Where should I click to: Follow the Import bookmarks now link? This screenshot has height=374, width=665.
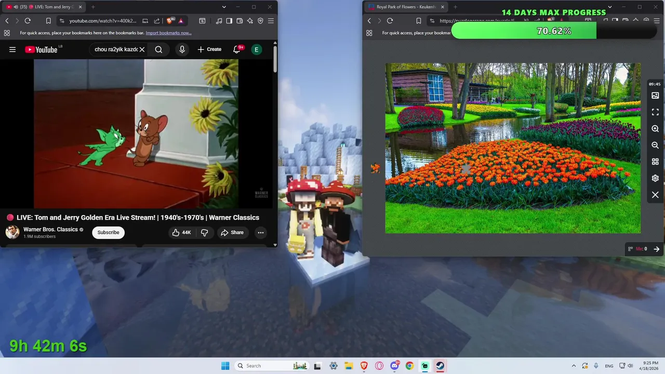point(168,33)
